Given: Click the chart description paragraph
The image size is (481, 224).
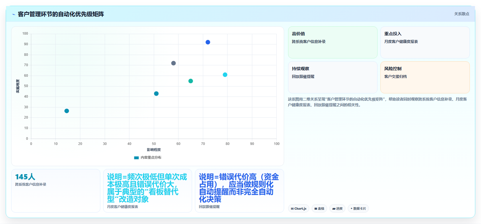Looking at the screenshot, I should tap(378, 102).
